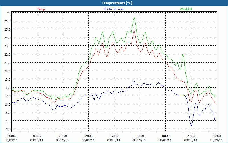228x143 pixels.
Task: Click the 17,0 y-axis value
Action: pyautogui.click(x=7, y=96)
